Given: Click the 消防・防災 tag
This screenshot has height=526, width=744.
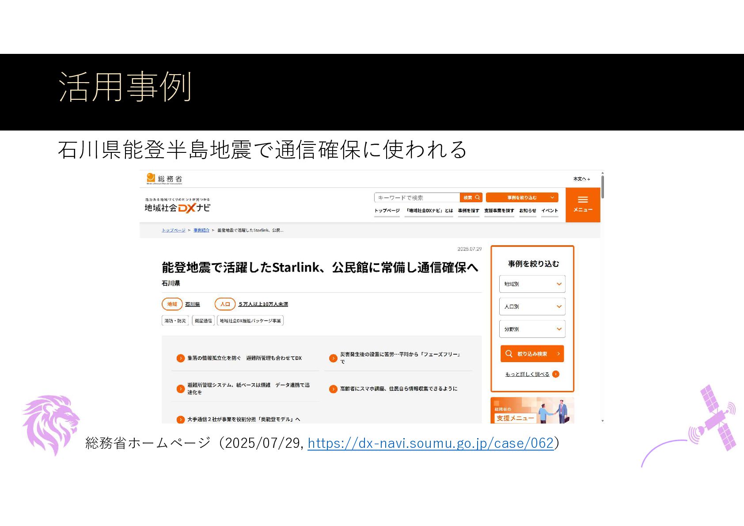Looking at the screenshot, I should pyautogui.click(x=175, y=321).
